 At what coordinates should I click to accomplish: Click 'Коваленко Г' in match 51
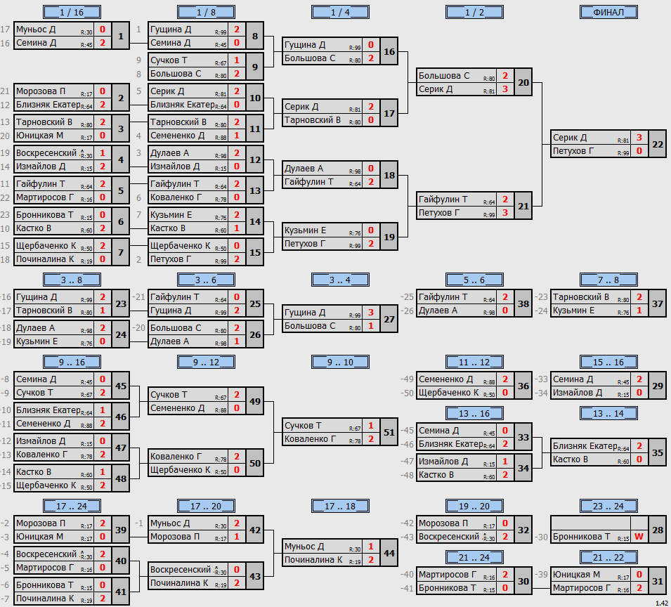pos(310,439)
